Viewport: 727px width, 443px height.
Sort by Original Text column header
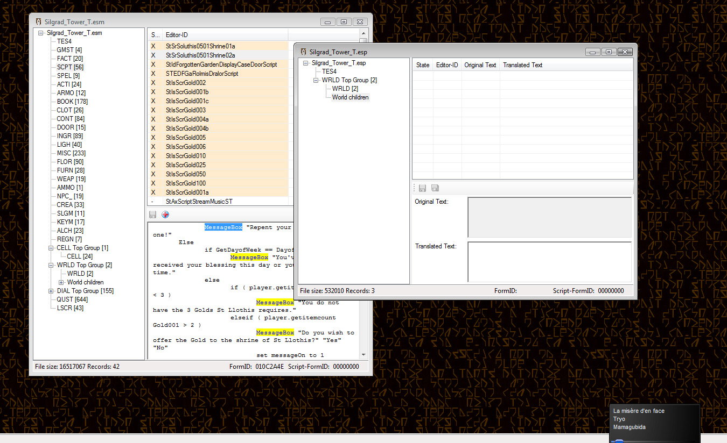click(x=480, y=65)
